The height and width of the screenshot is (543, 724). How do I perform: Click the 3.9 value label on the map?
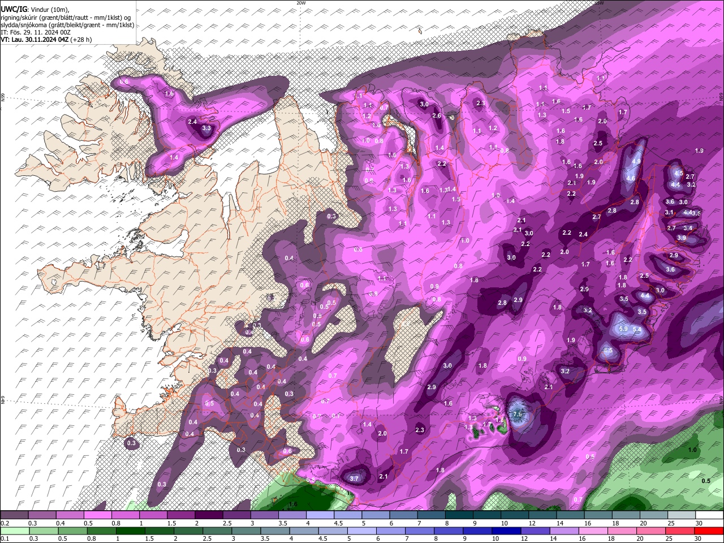pos(682,238)
